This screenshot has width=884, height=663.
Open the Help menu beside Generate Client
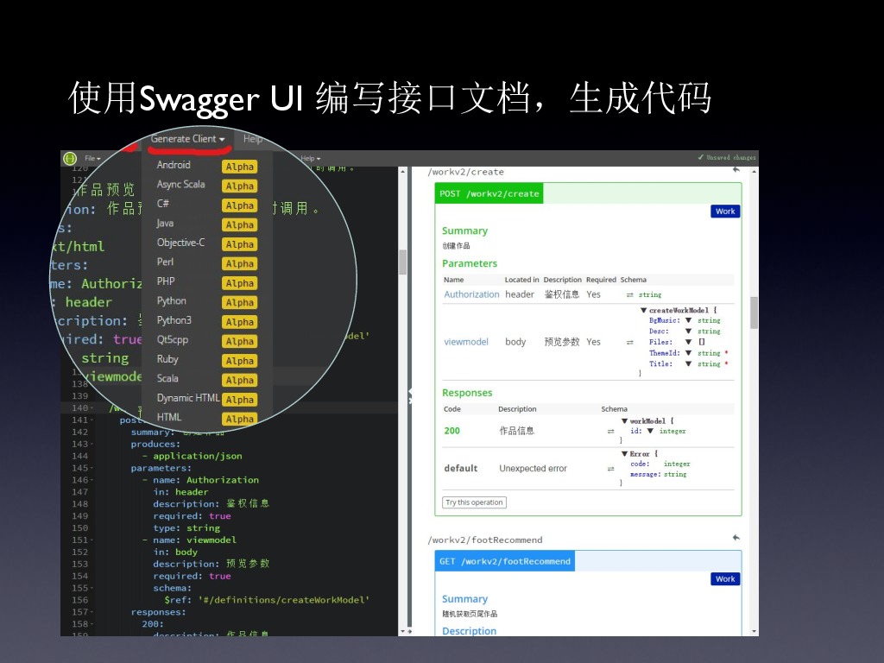tap(253, 139)
